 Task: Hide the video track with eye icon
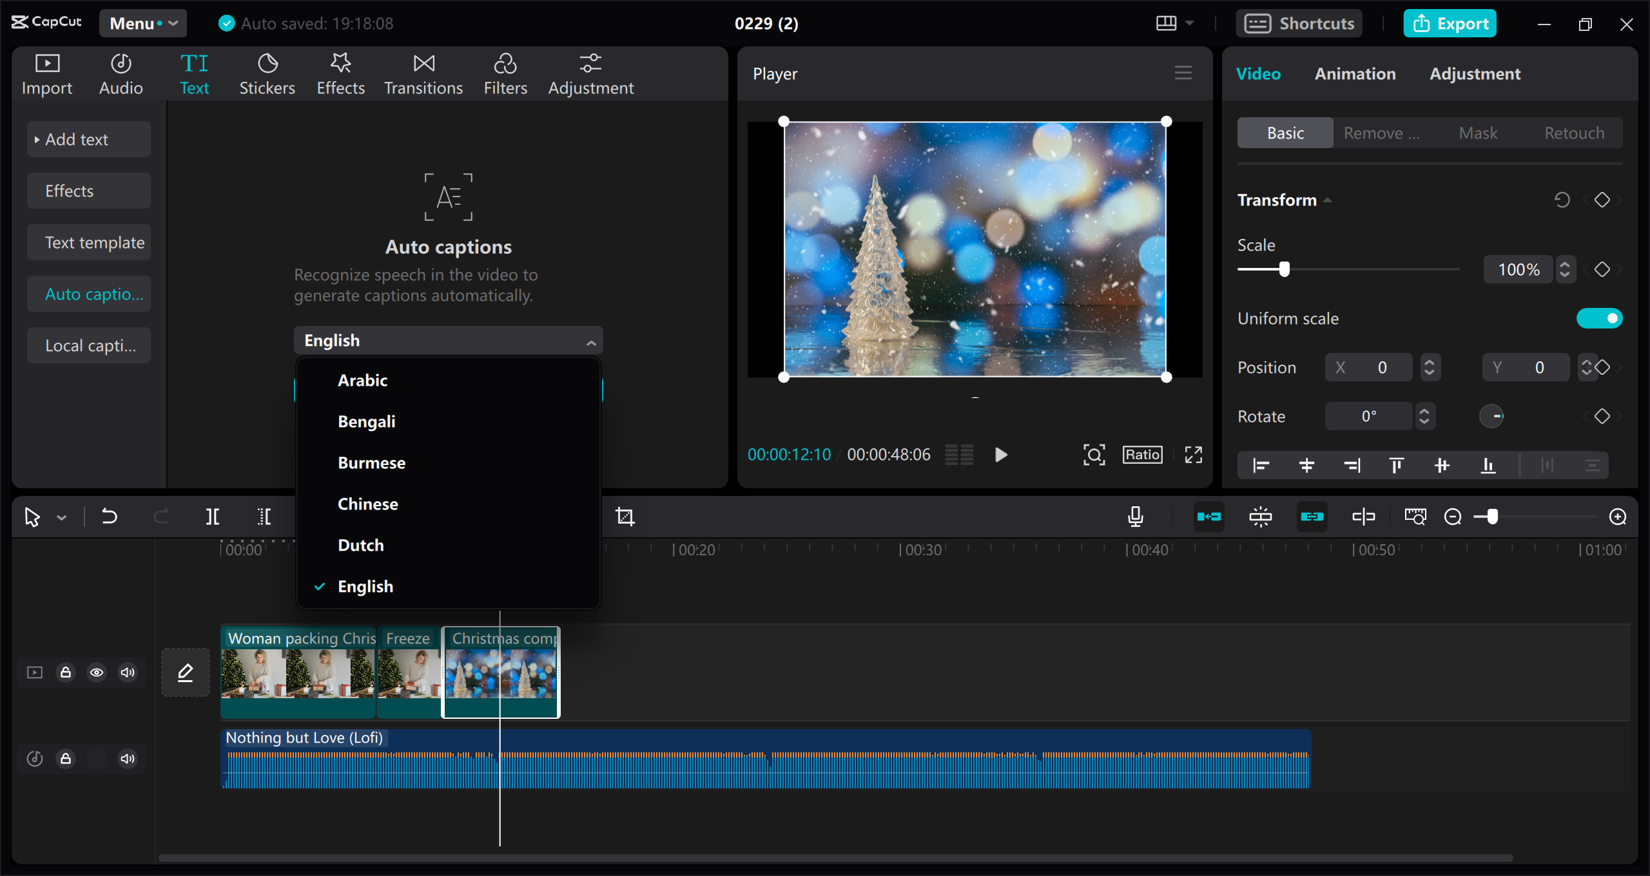[97, 672]
